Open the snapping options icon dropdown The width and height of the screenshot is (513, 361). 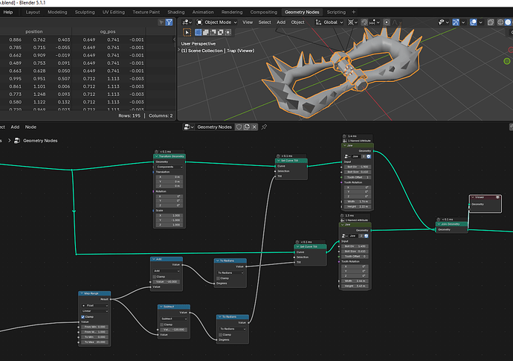click(x=374, y=22)
